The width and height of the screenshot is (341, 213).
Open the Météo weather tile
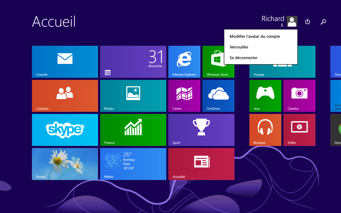133,164
